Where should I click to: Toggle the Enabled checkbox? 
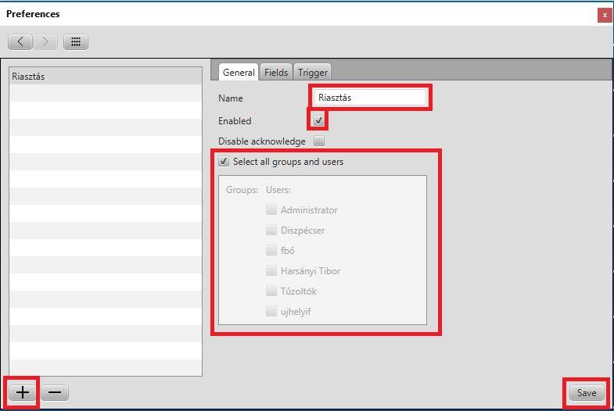click(318, 120)
